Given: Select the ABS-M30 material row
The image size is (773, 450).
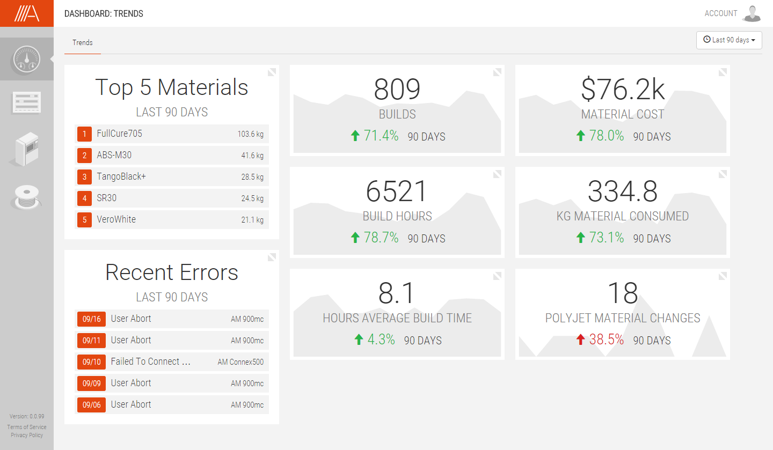Looking at the screenshot, I should [x=172, y=156].
